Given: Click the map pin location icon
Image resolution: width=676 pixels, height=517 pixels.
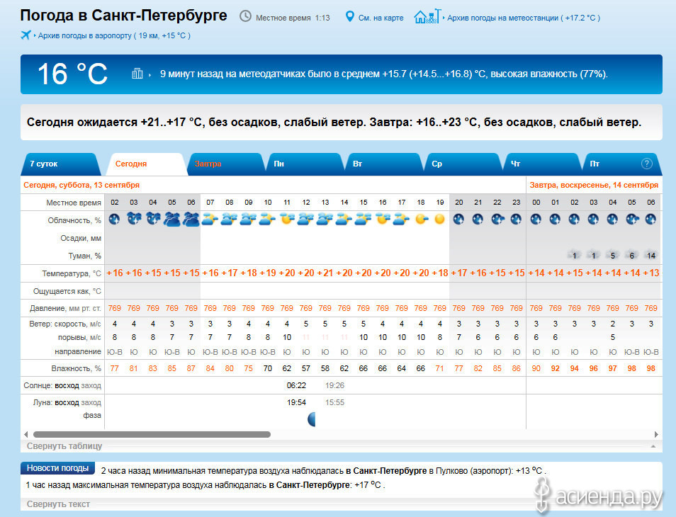Looking at the screenshot, I should 349,17.
